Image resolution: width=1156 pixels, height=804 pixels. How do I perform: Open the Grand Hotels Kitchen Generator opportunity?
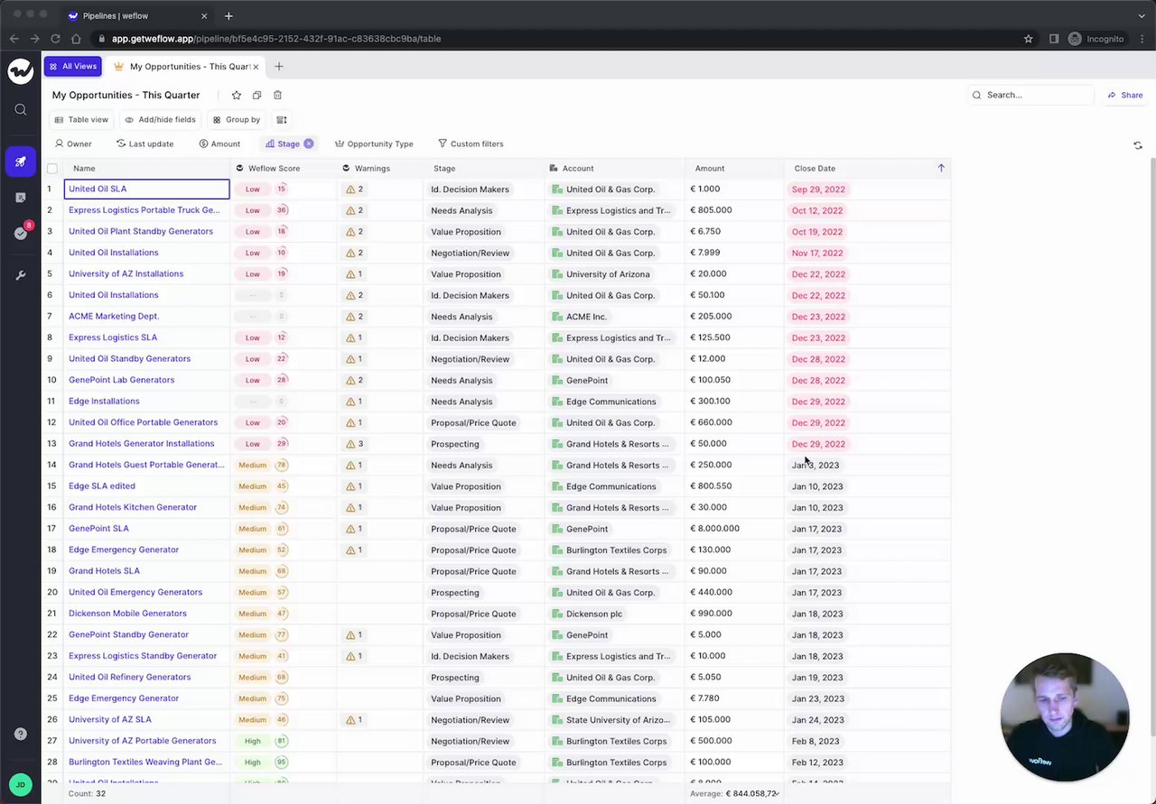tap(133, 507)
